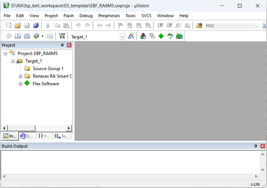Save the current file with the disk icon

coord(27,25)
